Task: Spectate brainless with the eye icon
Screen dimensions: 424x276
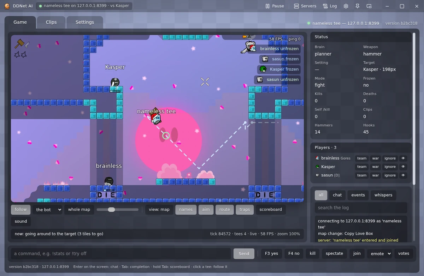Action: (x=403, y=158)
